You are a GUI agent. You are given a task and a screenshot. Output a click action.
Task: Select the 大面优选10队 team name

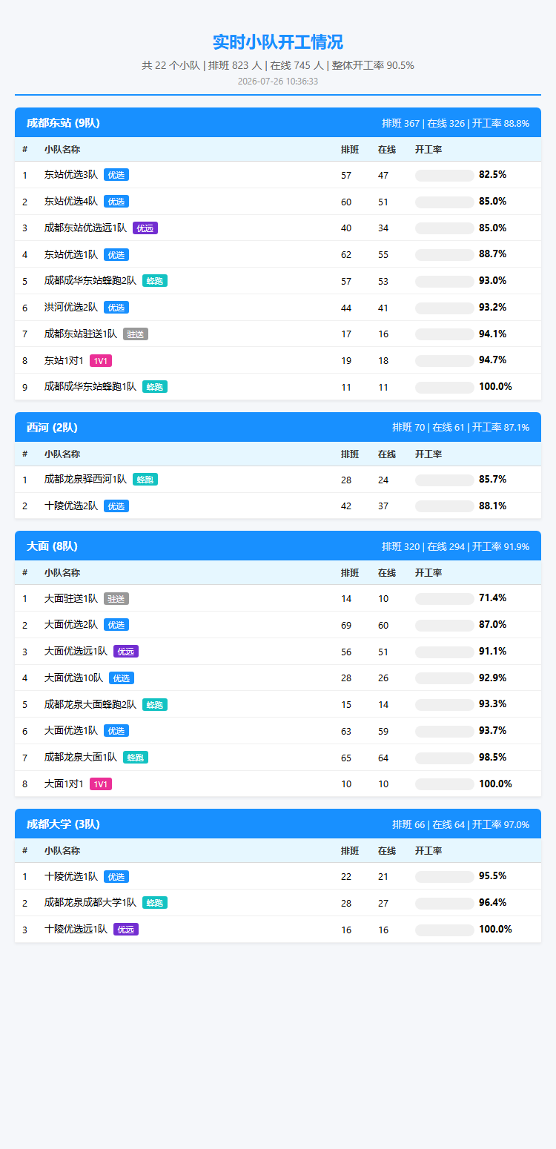coord(73,678)
